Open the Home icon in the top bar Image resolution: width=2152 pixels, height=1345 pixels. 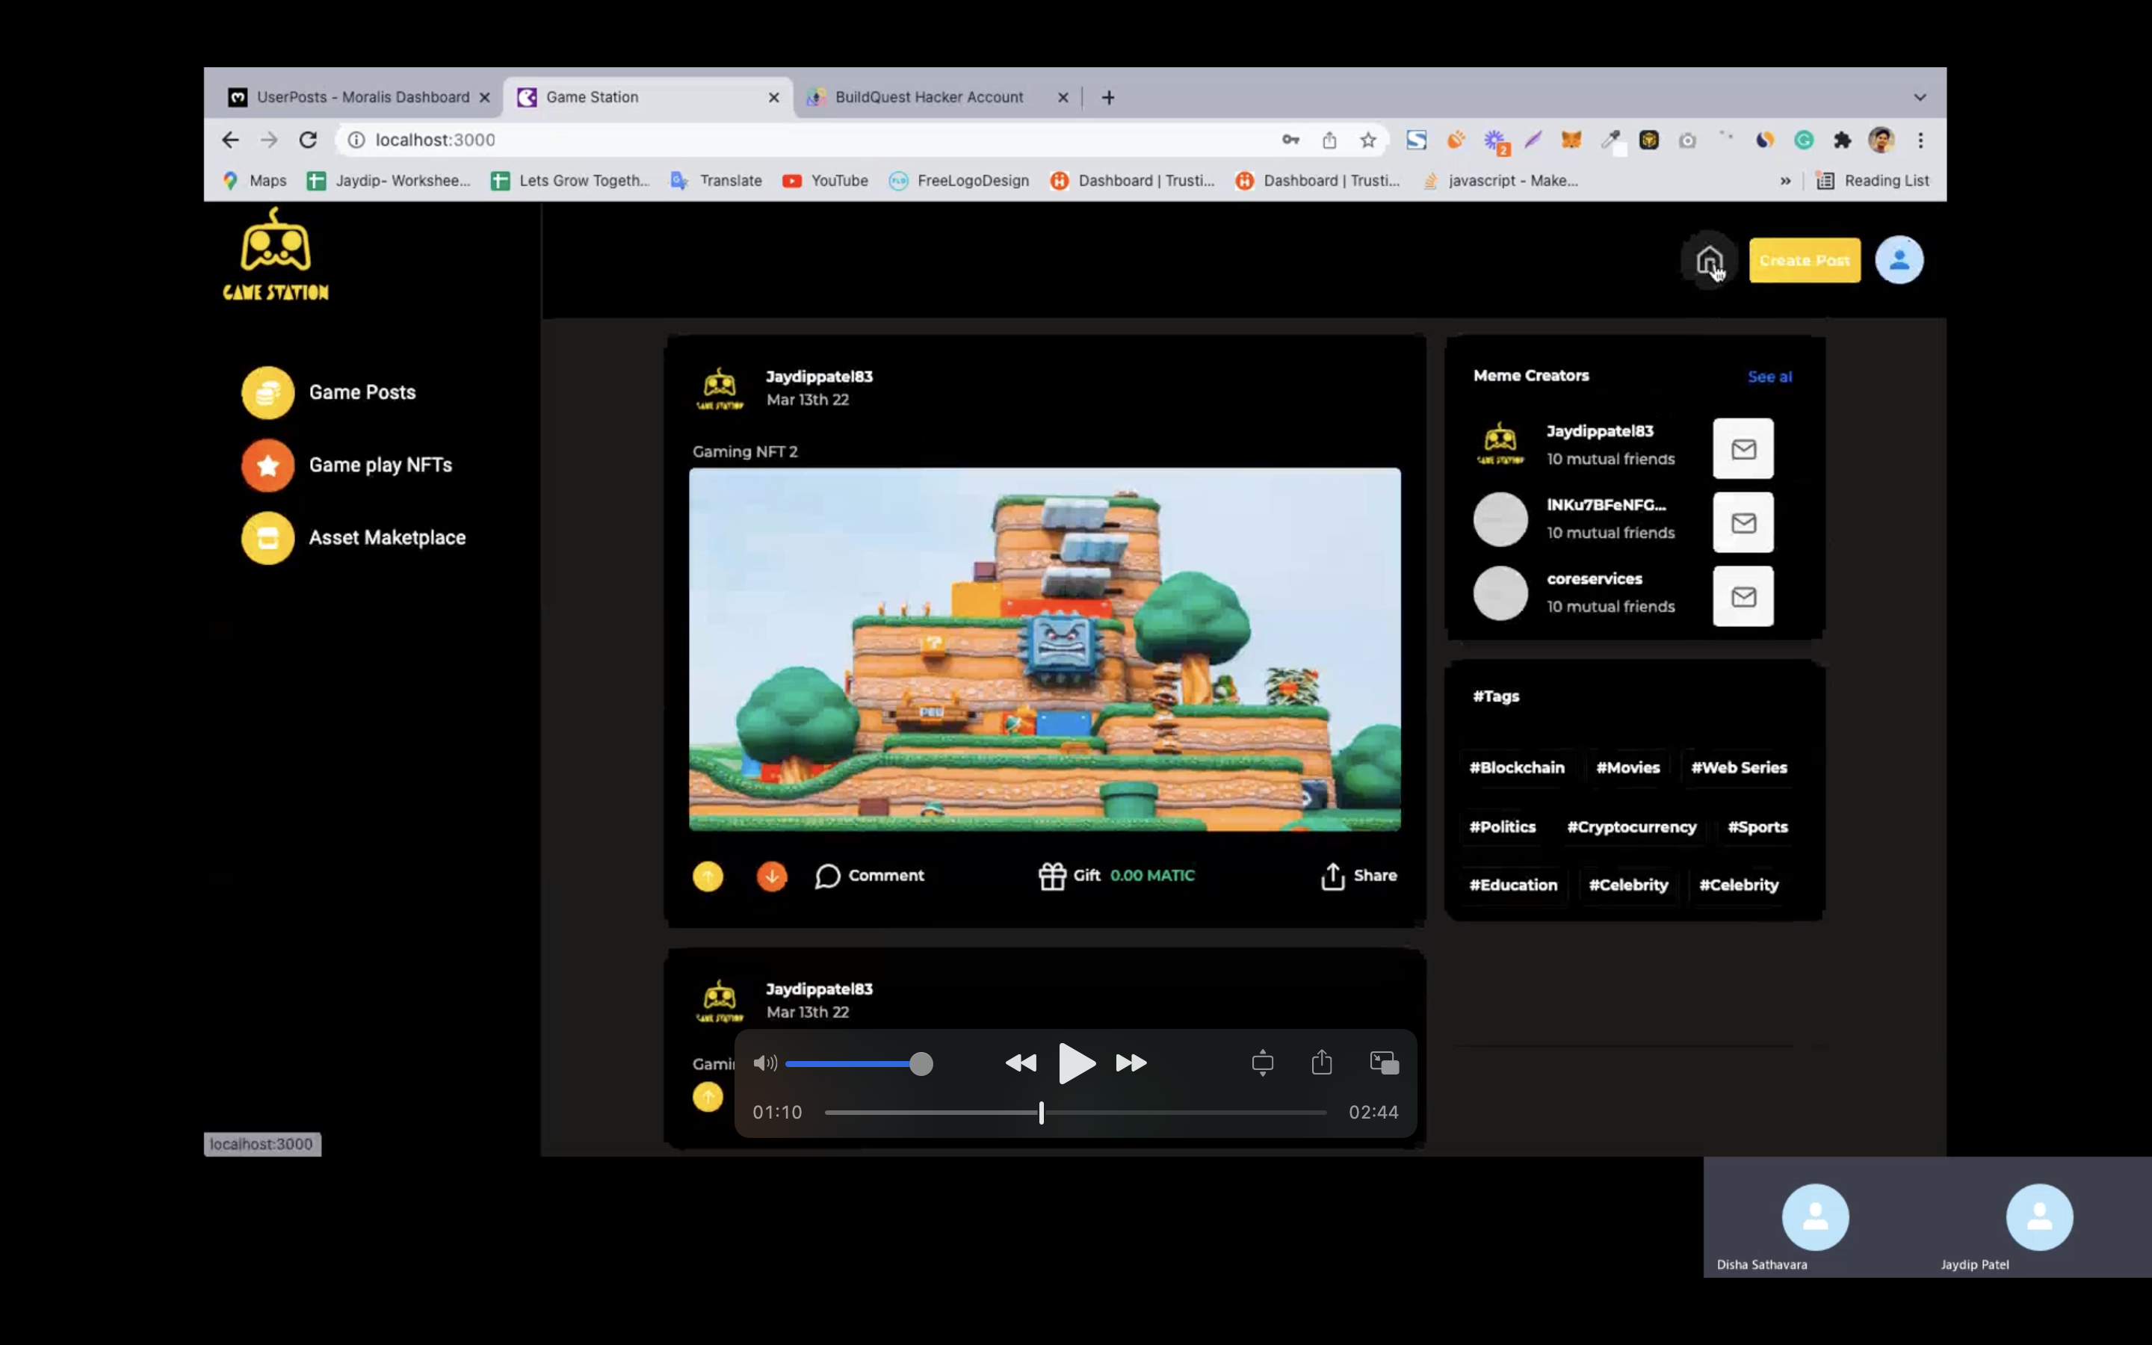(x=1708, y=261)
